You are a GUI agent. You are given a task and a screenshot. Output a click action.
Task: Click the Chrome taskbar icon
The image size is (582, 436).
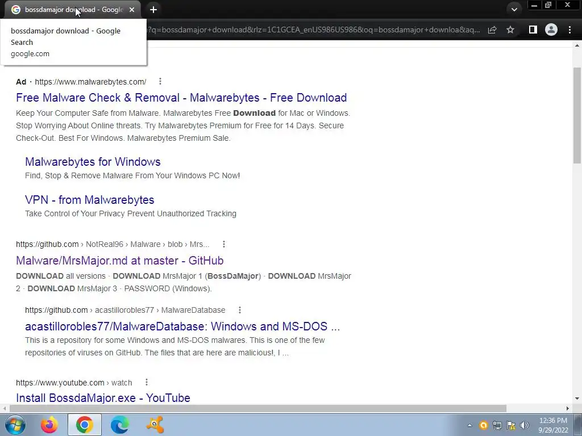point(85,425)
